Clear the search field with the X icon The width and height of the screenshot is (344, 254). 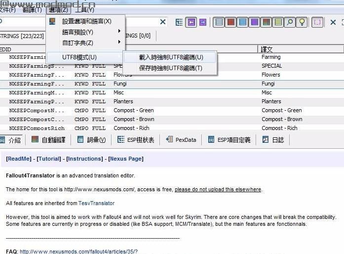163,22
